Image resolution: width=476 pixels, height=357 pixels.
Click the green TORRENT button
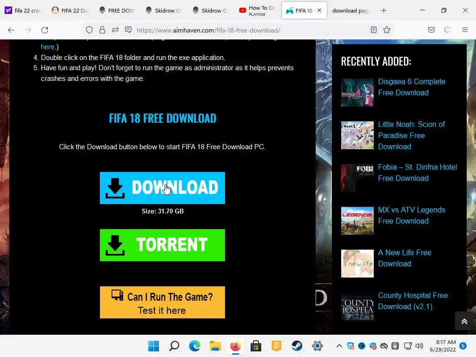[x=162, y=245]
